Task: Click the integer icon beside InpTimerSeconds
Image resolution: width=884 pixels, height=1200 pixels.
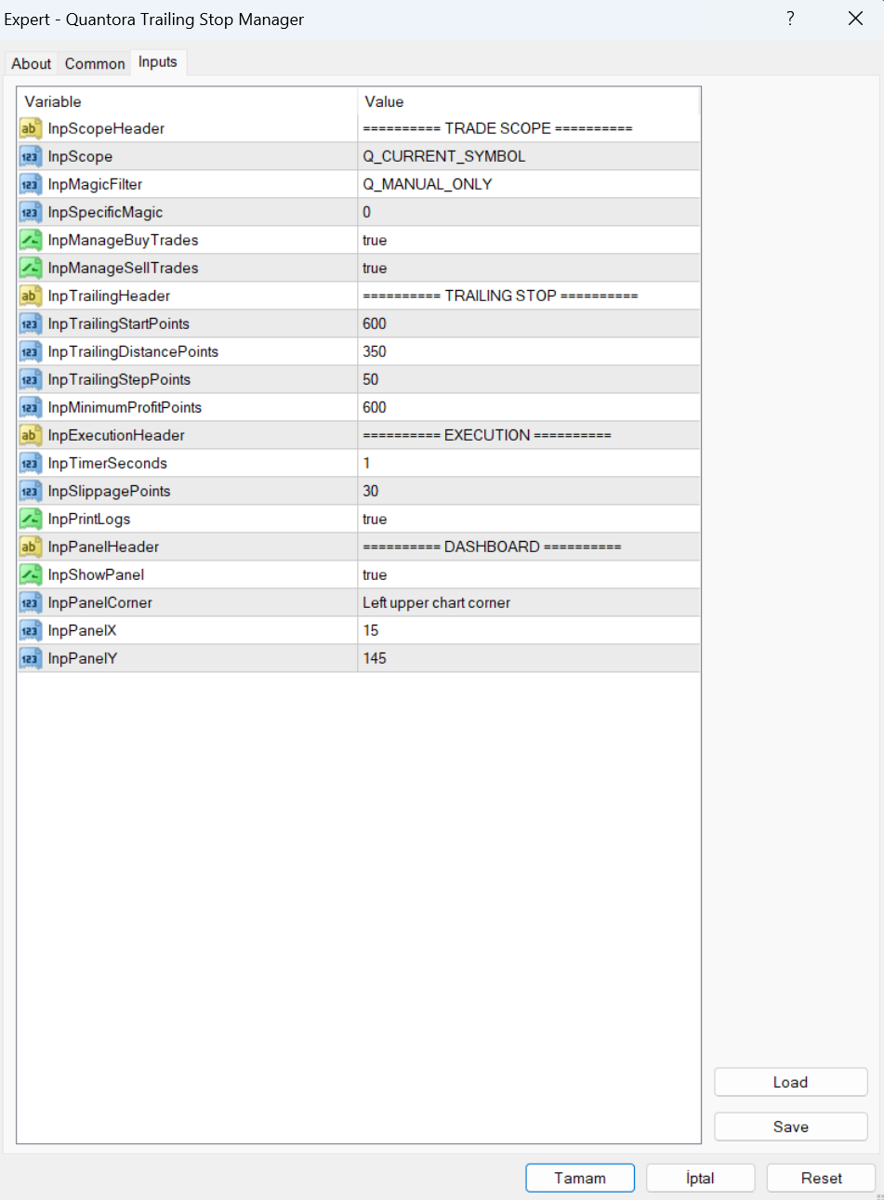Action: pyautogui.click(x=30, y=463)
